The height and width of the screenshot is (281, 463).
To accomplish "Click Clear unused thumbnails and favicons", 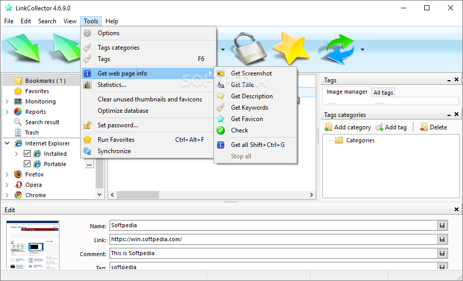I will point(148,99).
